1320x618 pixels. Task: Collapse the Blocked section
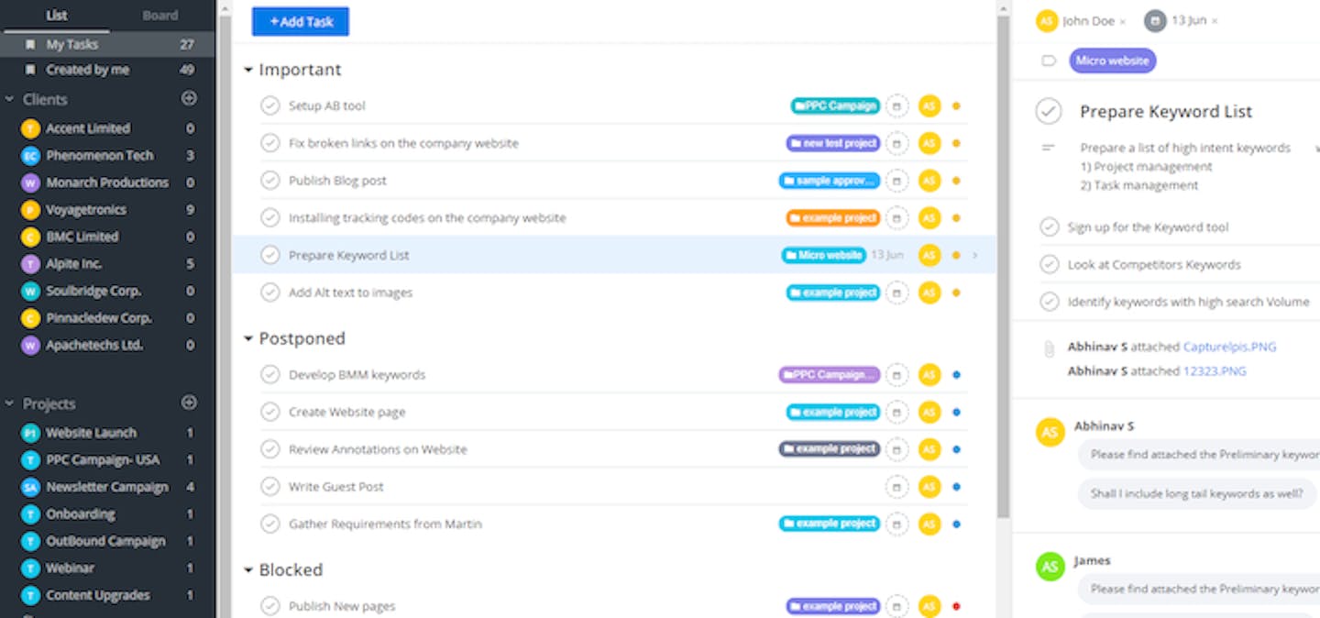click(248, 570)
